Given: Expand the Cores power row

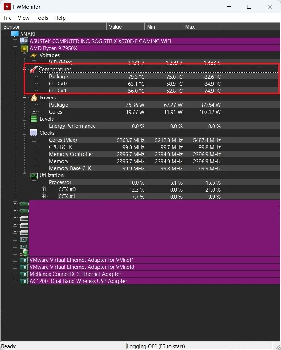Looking at the screenshot, I should click(x=34, y=111).
